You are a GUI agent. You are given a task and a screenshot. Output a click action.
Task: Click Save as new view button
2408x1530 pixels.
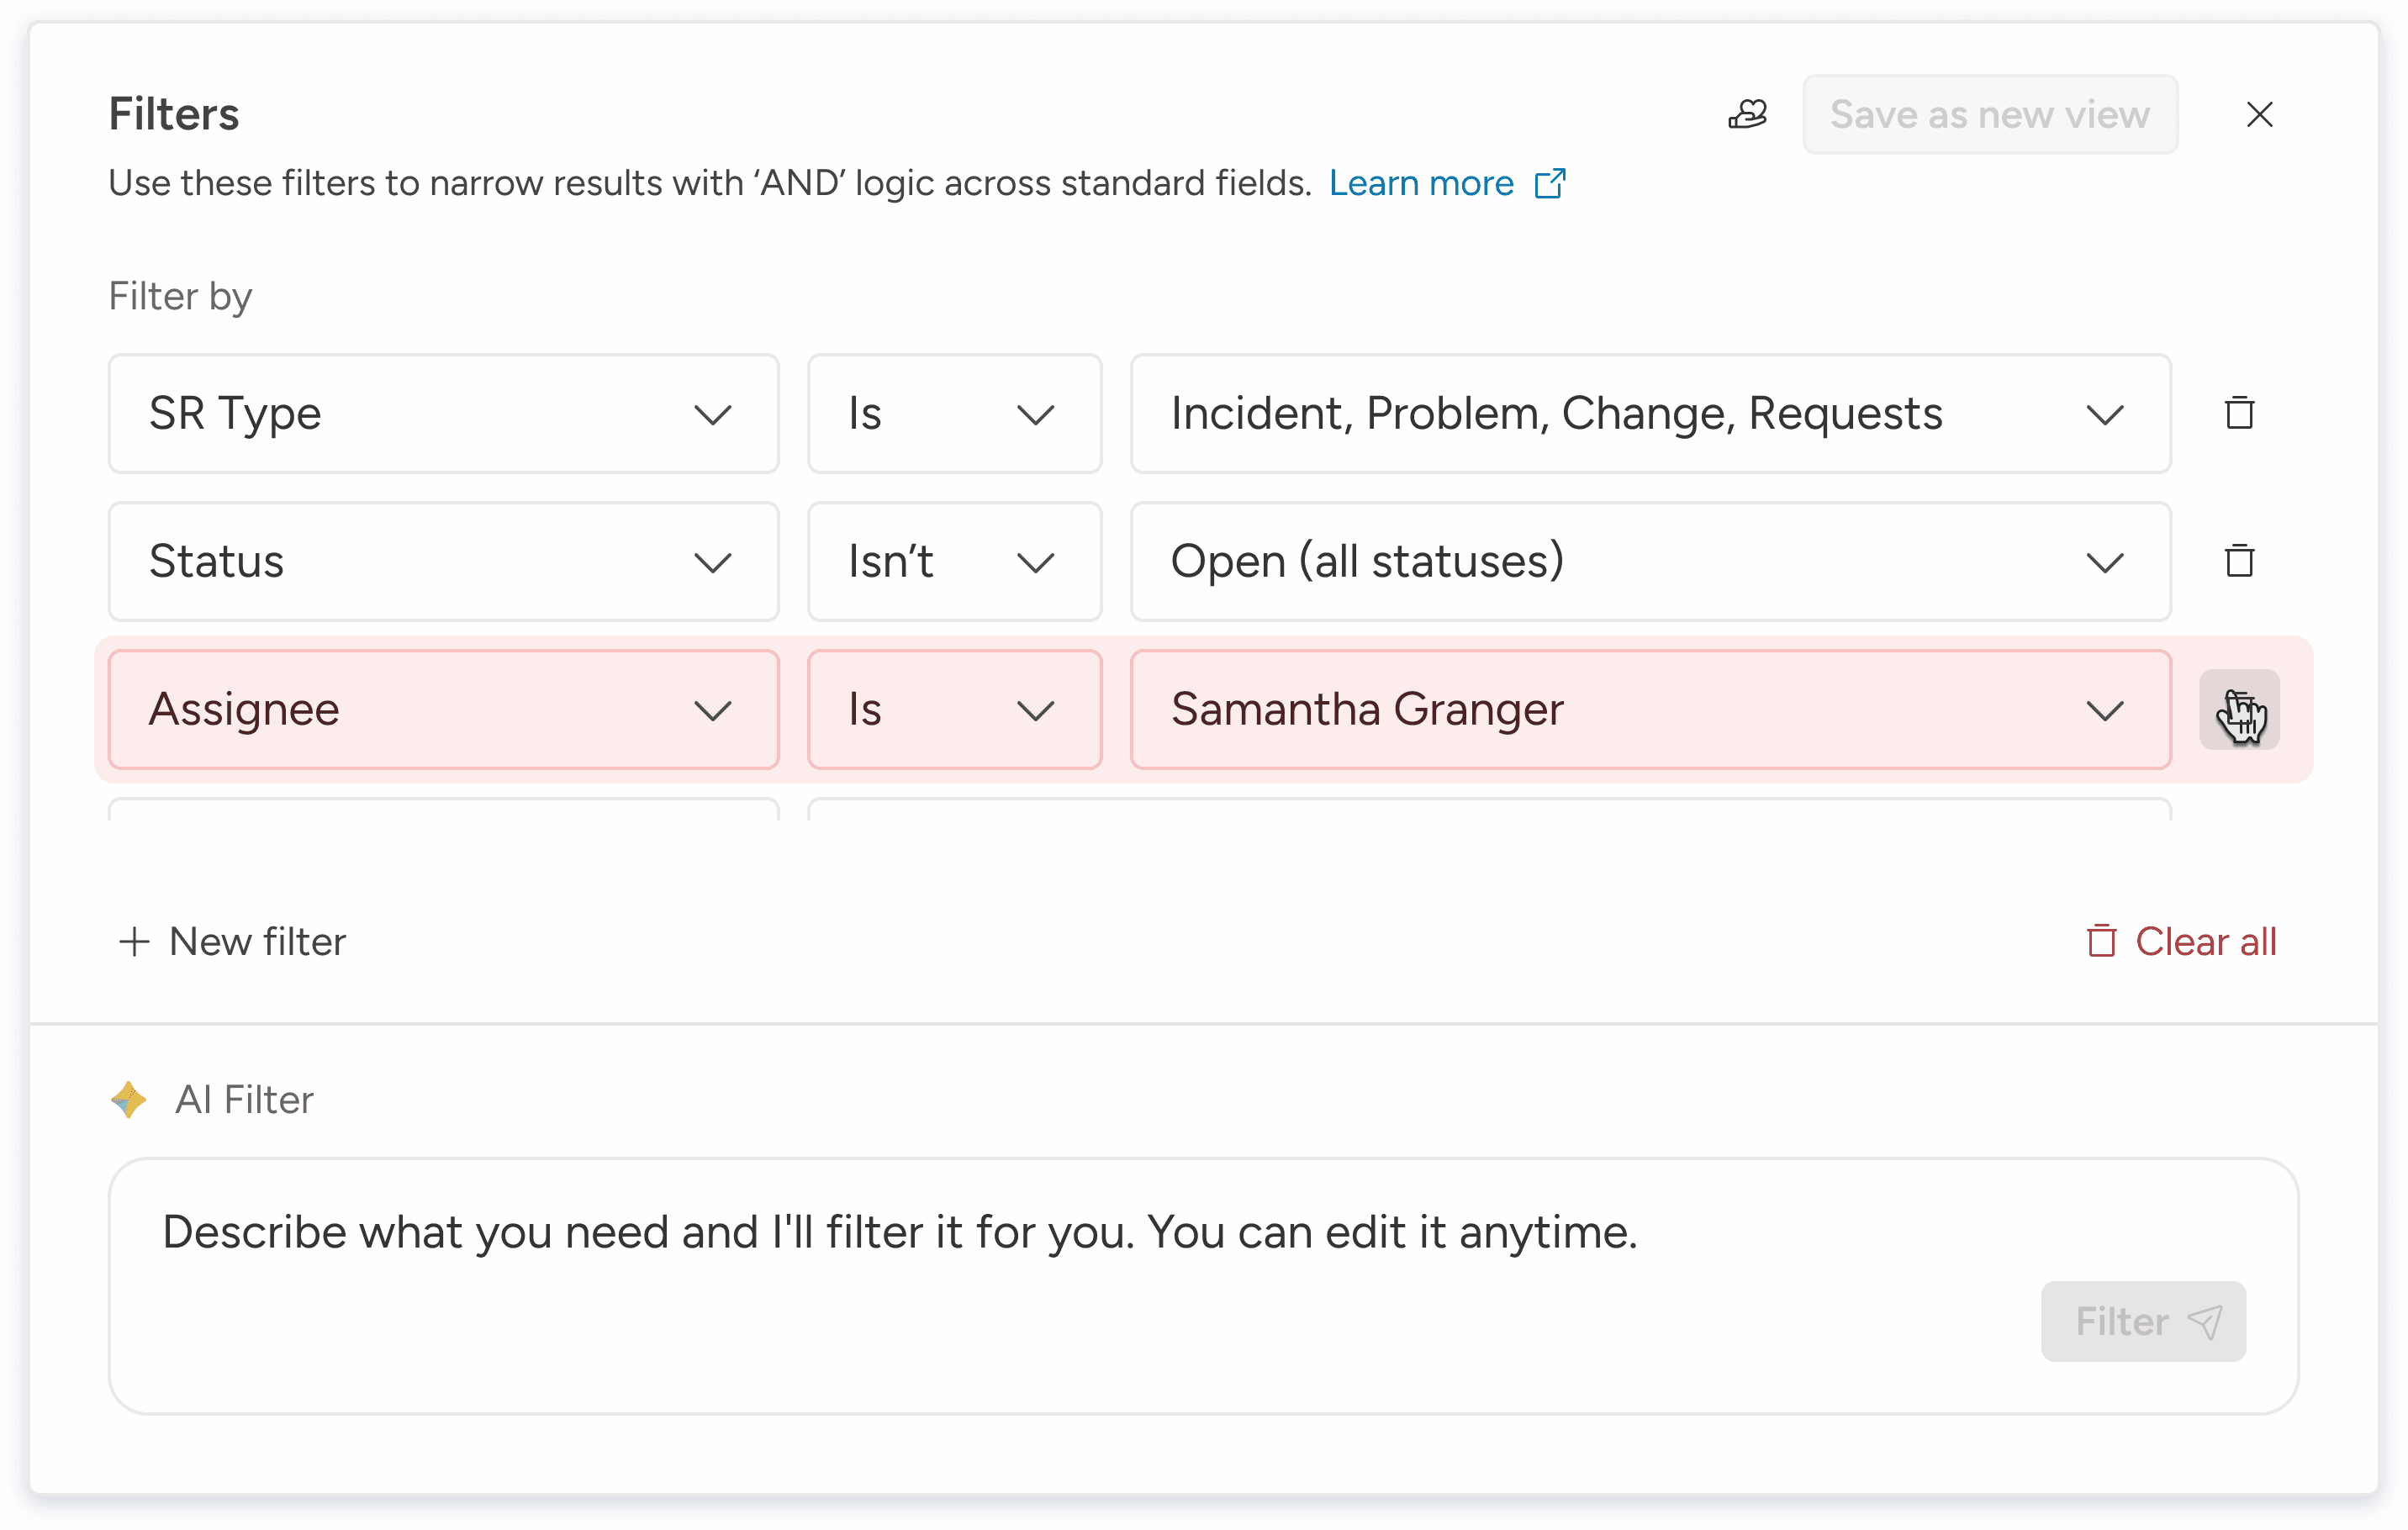click(1989, 114)
